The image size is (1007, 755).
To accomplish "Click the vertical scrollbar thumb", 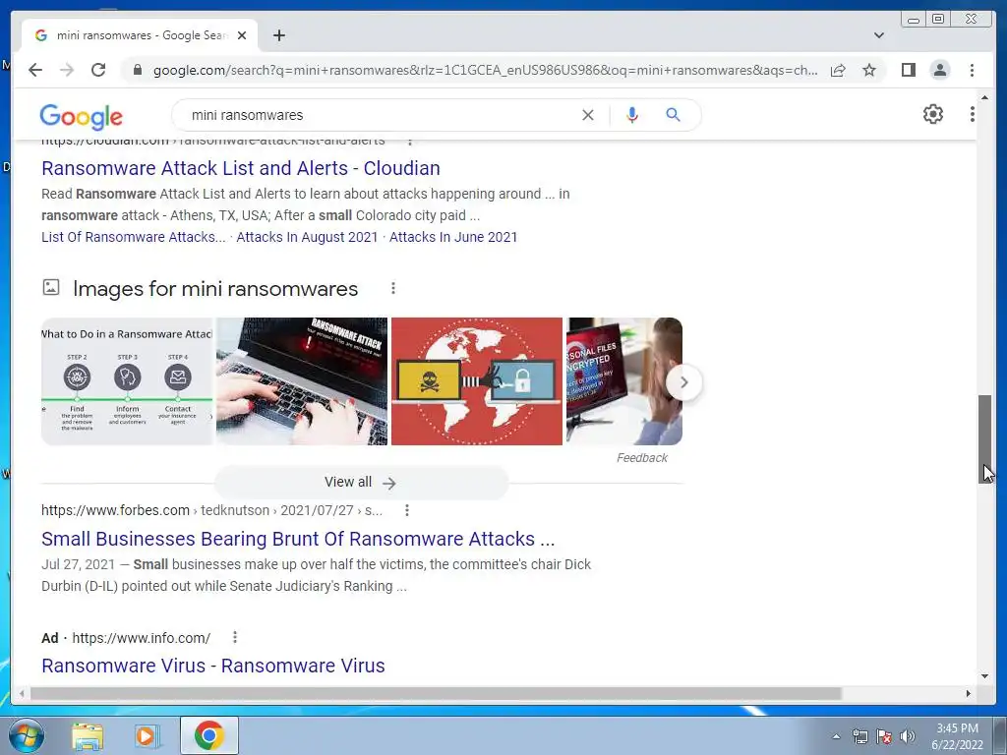I will 984,438.
